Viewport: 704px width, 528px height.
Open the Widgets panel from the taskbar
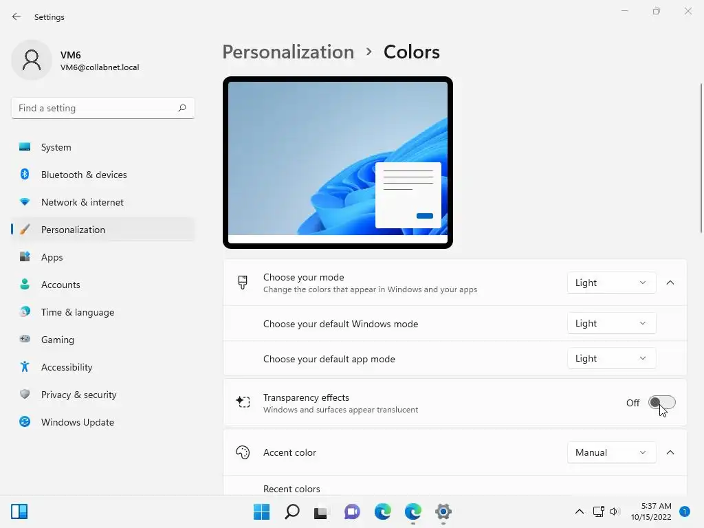(x=19, y=511)
